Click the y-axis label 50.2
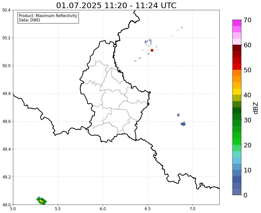The width and height of the screenshot is (261, 213). tap(6, 38)
